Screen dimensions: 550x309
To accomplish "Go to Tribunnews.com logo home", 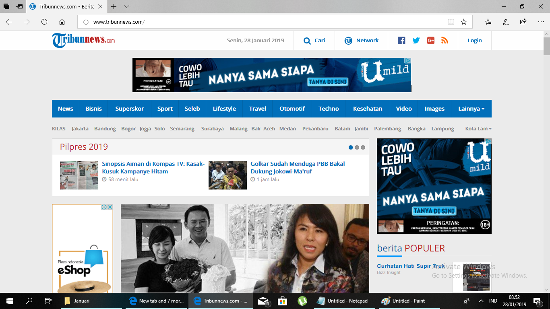I will pyautogui.click(x=83, y=40).
